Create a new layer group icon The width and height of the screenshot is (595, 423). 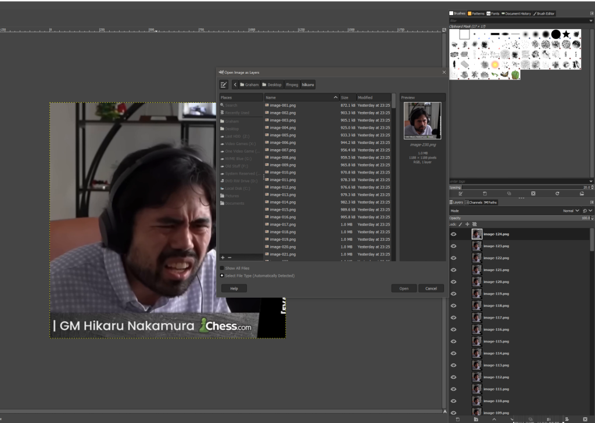pos(475,419)
